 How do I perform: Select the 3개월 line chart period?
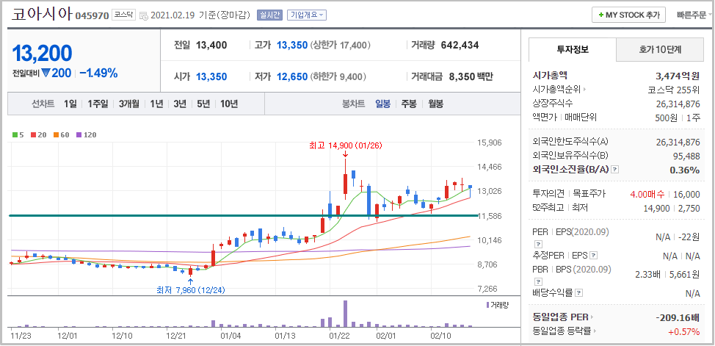coord(128,104)
